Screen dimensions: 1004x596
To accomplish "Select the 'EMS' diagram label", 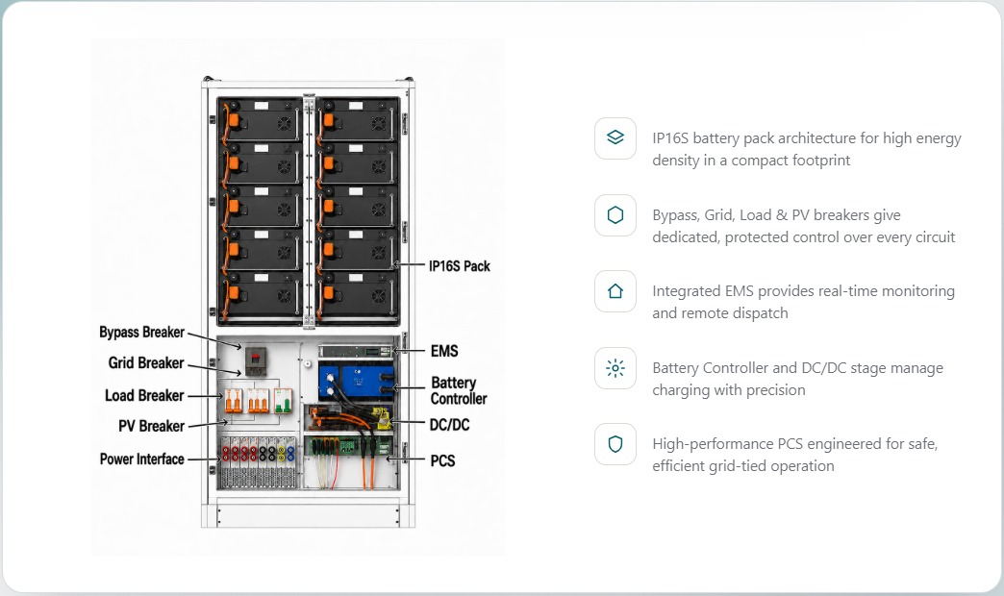I will 444,352.
